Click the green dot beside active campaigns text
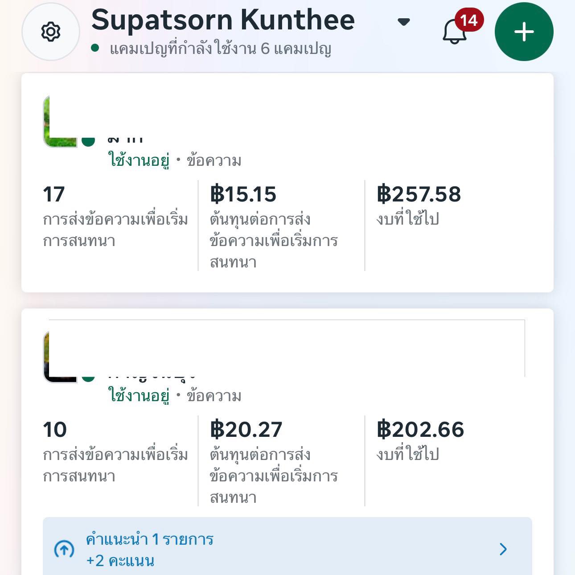The image size is (575, 575). [95, 48]
